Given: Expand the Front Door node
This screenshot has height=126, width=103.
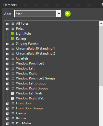Looking at the screenshot, I should pos(7,104).
